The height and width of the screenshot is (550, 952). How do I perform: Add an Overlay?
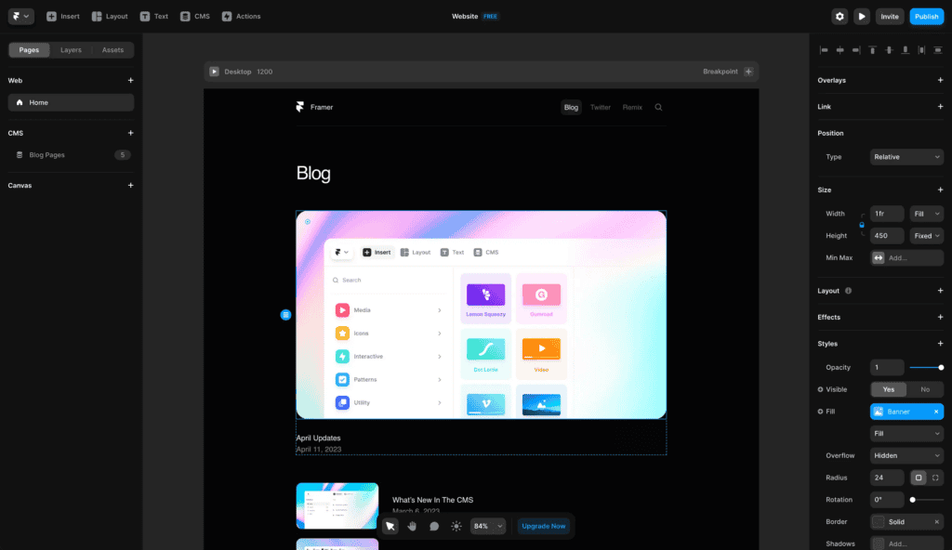941,80
